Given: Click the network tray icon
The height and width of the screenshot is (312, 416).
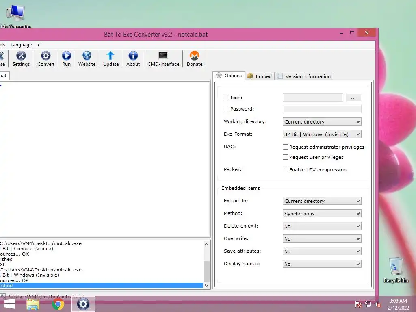Looking at the screenshot, I should pyautogui.click(x=368, y=304).
